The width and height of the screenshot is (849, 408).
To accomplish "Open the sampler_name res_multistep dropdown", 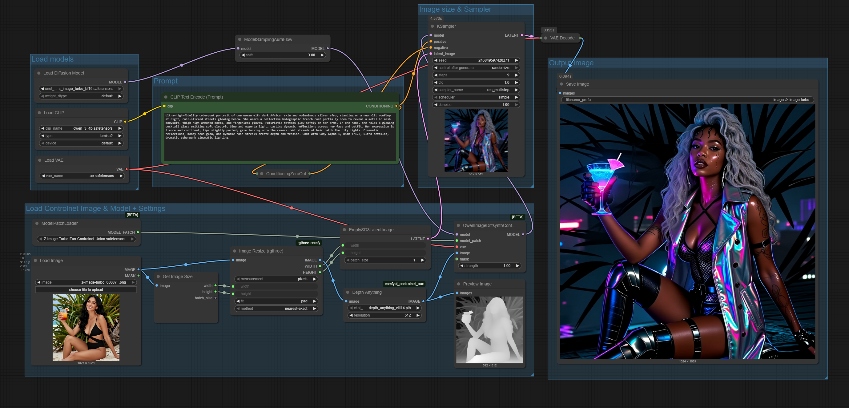I will click(476, 90).
